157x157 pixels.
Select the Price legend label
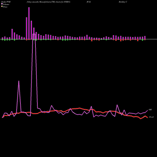coord(5,7)
